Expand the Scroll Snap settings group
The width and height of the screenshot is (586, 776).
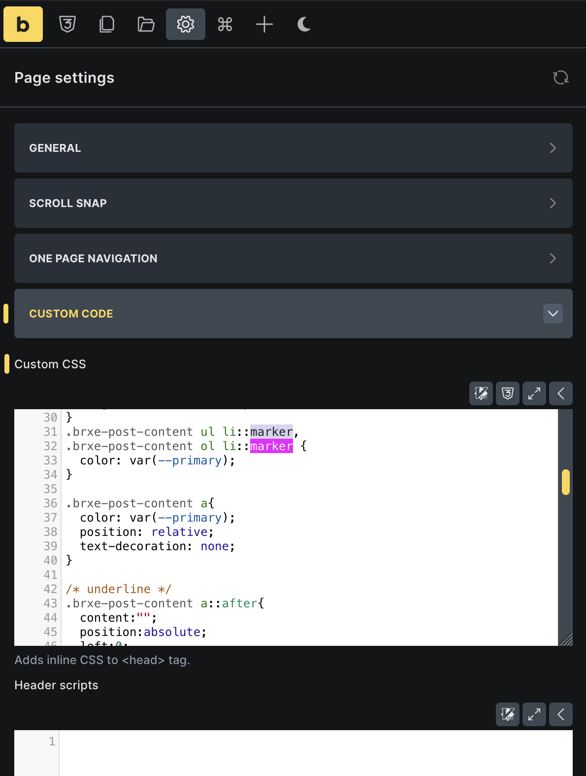[x=293, y=203]
